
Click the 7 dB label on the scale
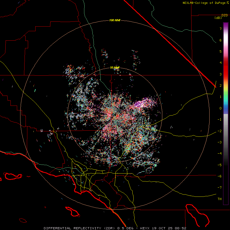(x=221, y=29)
